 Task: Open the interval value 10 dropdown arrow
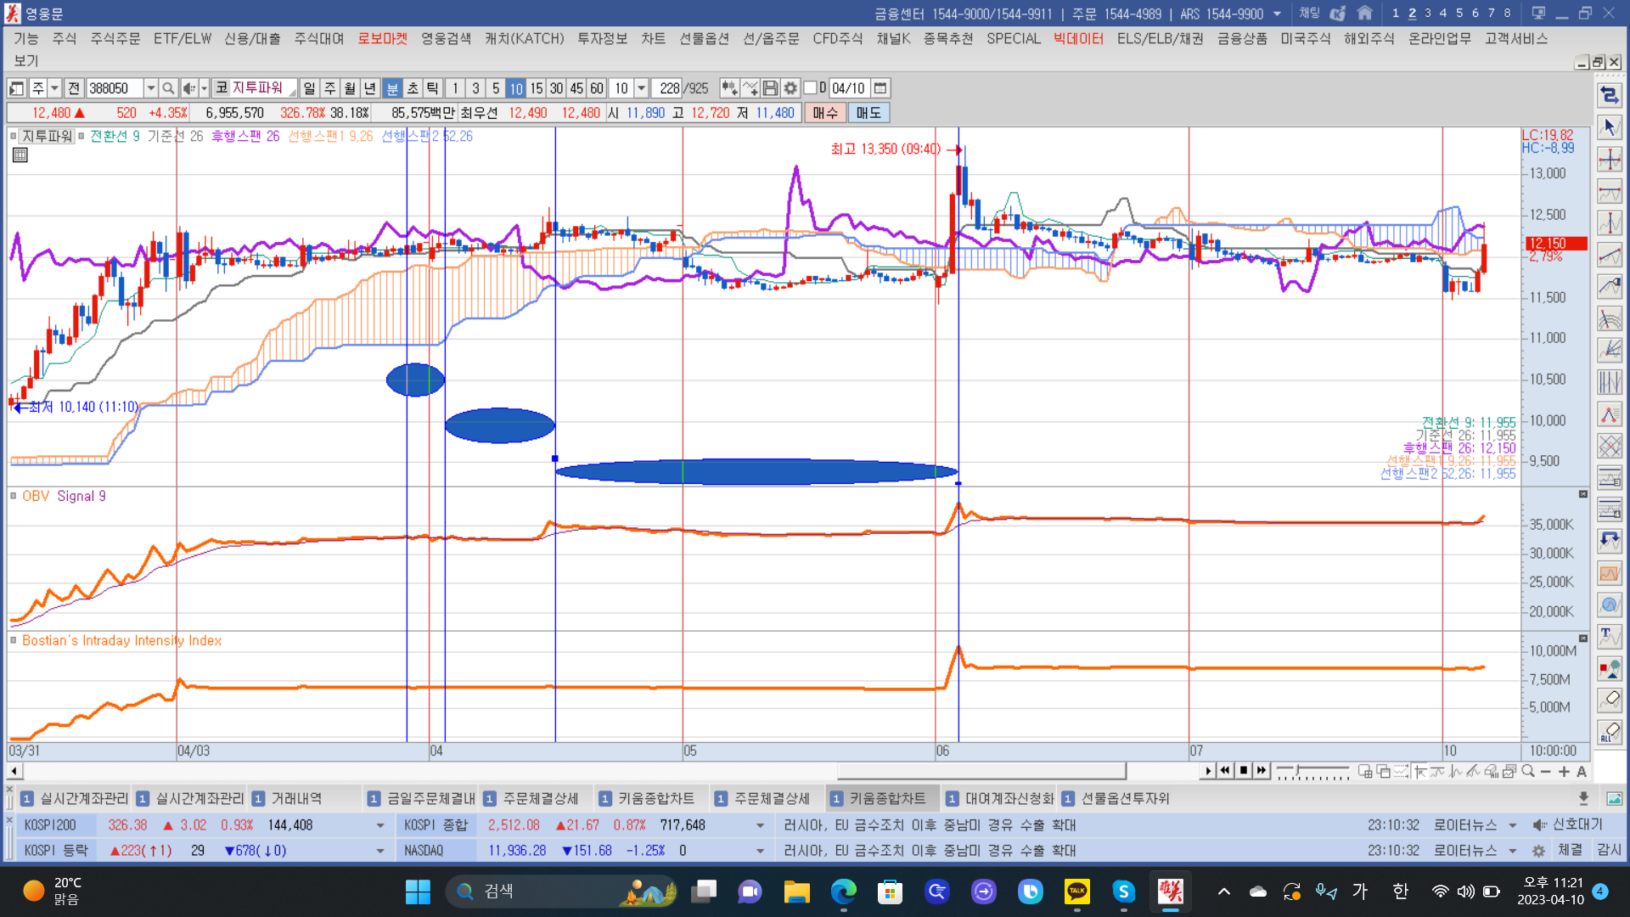point(642,88)
